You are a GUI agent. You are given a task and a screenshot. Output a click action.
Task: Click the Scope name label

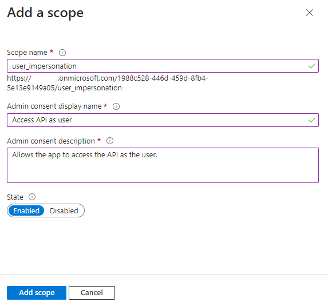27,53
